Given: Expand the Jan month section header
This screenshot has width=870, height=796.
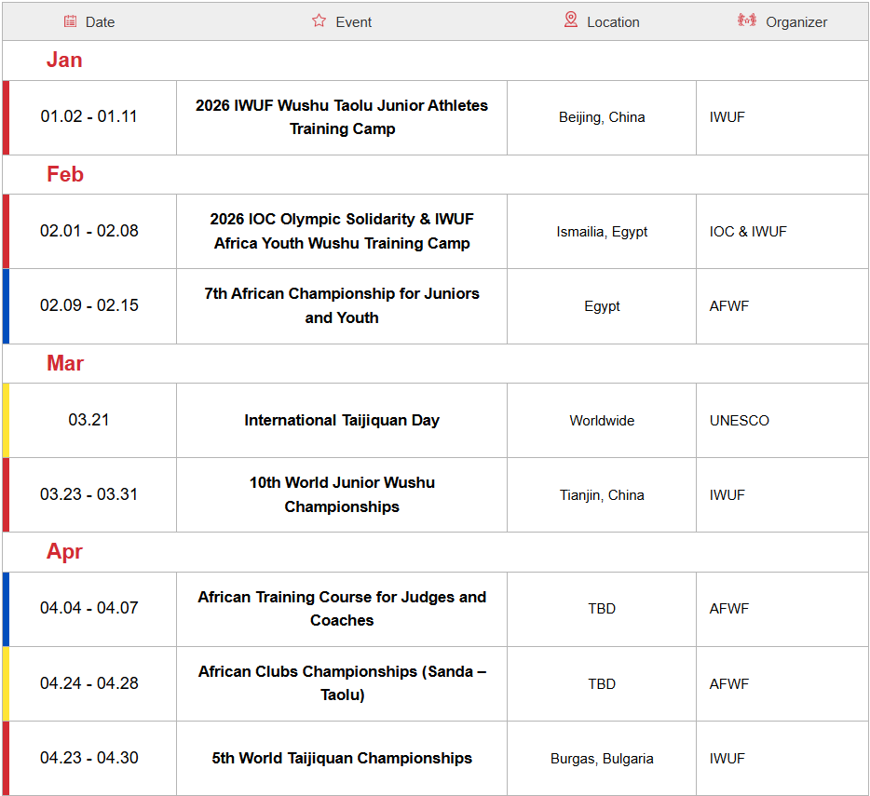Looking at the screenshot, I should click(x=64, y=61).
